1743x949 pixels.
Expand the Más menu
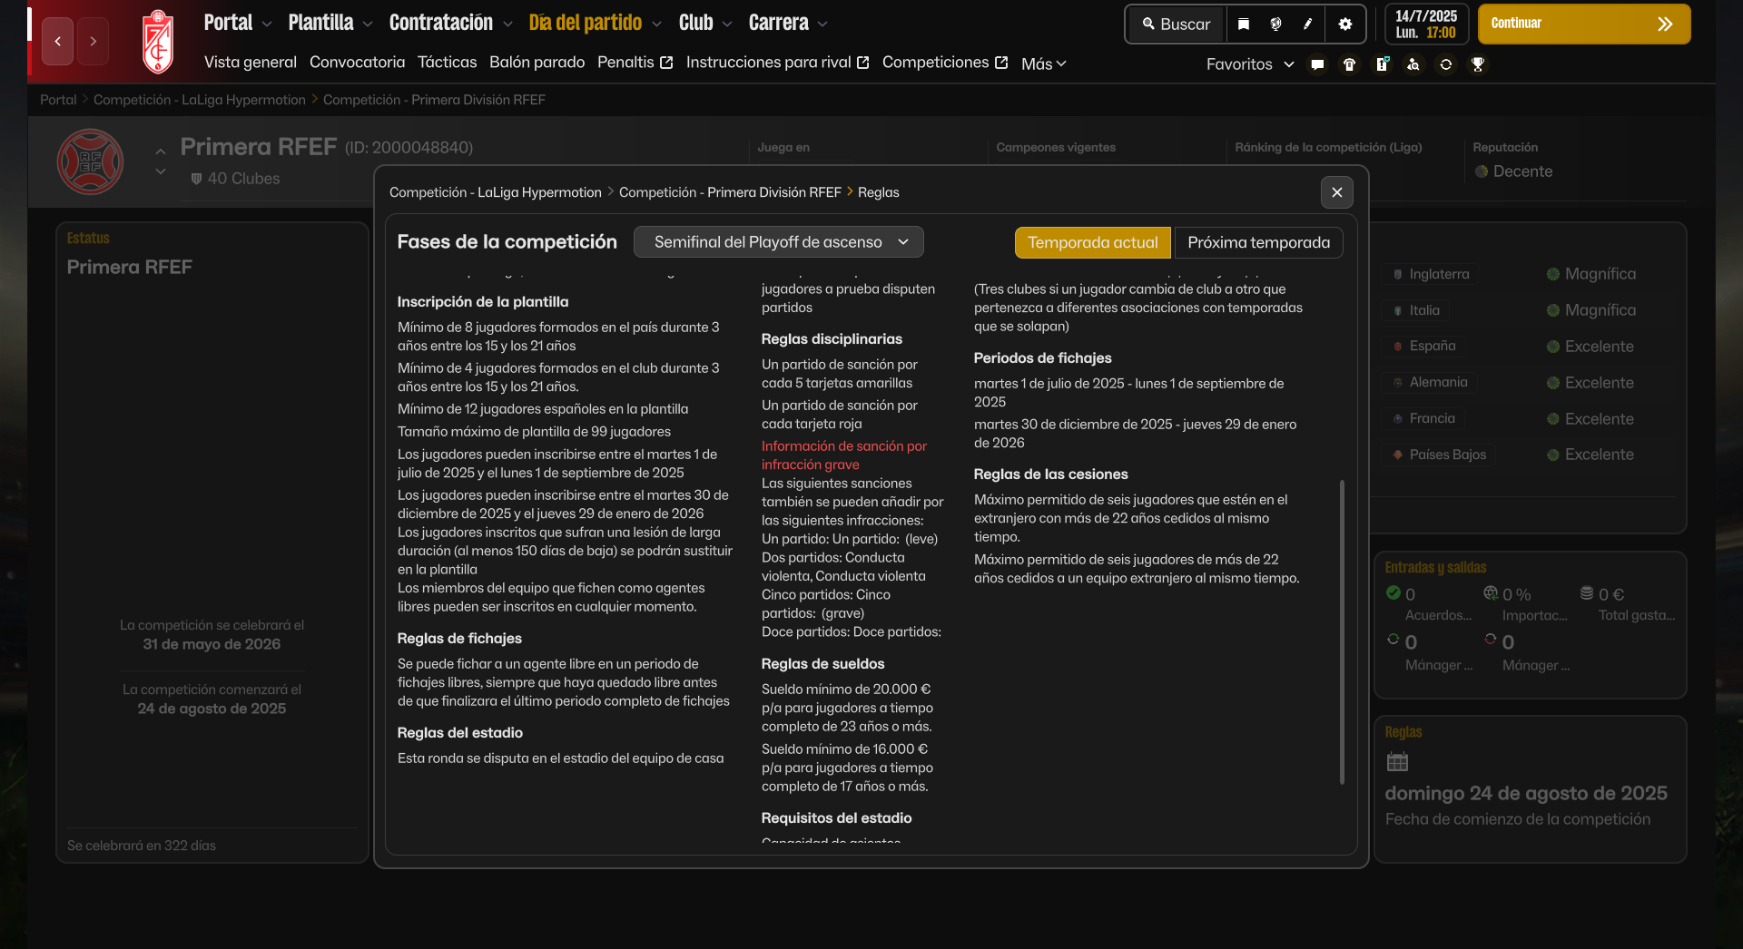coord(1043,64)
